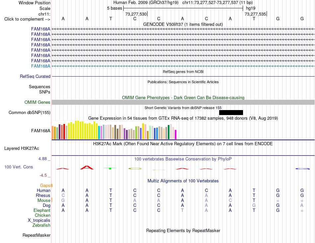Click the 'Sequences' track label

(39, 87)
